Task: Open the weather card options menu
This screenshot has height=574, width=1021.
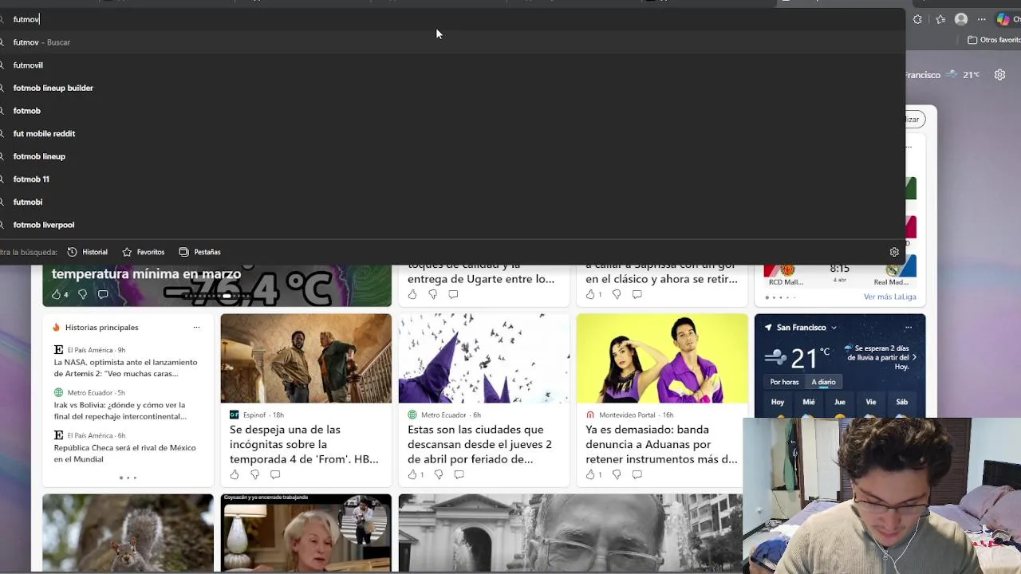Action: [x=908, y=328]
